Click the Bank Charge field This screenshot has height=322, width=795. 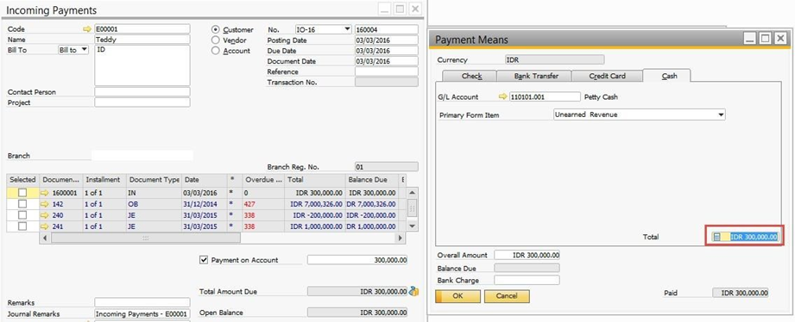[527, 280]
